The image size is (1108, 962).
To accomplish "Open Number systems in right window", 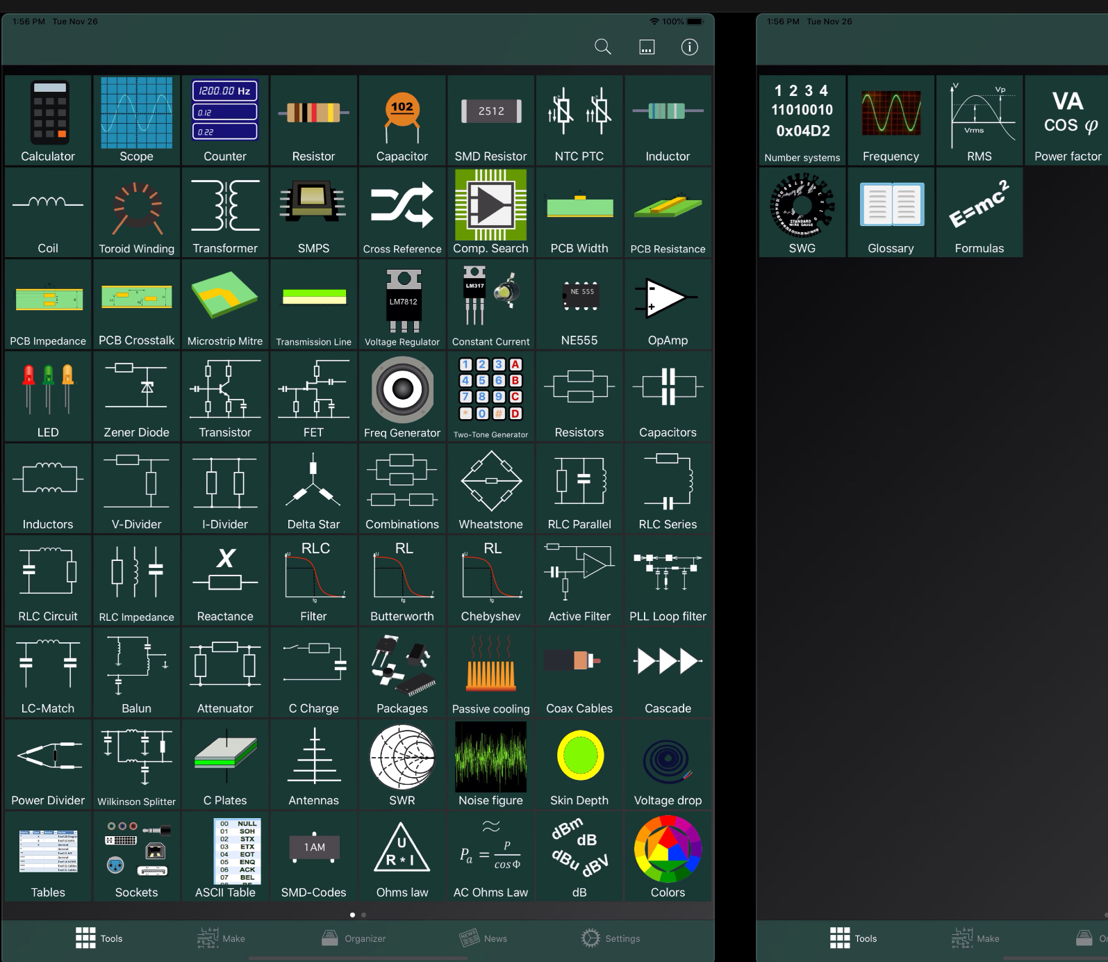I will pyautogui.click(x=802, y=120).
